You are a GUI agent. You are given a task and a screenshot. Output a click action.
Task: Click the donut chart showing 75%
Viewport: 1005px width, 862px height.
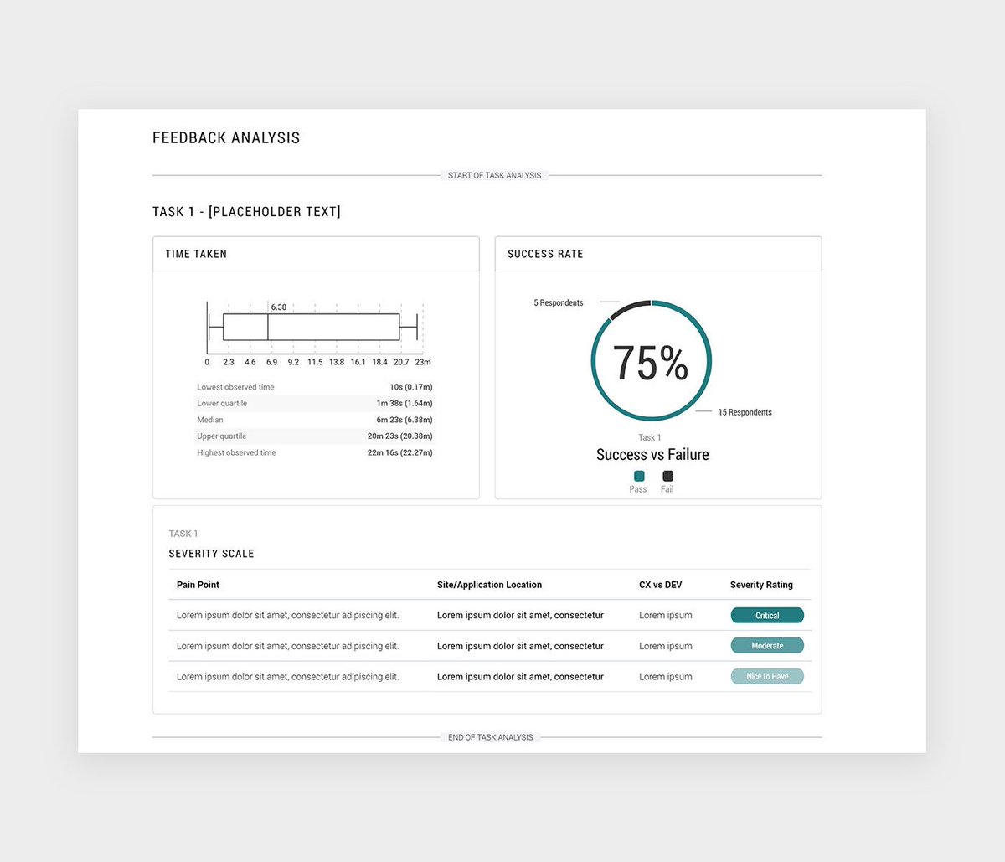point(652,360)
